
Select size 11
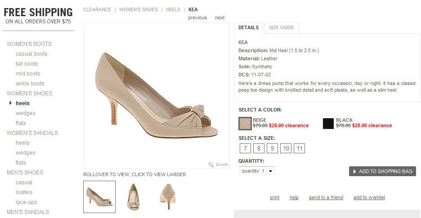[299, 148]
